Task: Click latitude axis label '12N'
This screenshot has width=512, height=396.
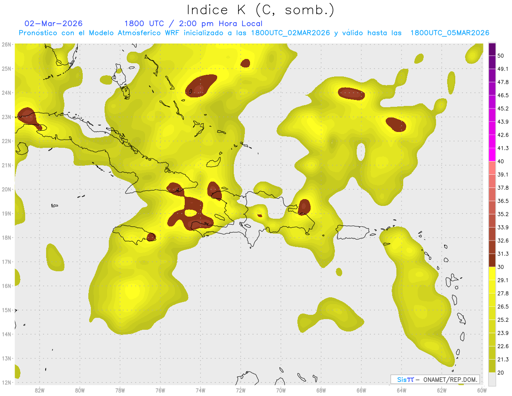Action: click(x=6, y=382)
